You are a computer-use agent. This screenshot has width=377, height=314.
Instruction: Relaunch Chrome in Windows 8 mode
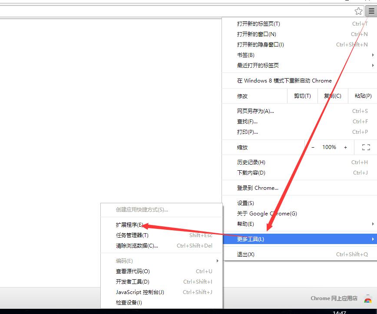(299, 80)
